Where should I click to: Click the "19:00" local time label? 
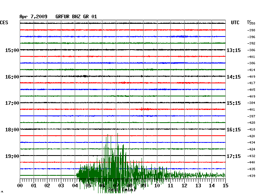[x=12, y=156]
